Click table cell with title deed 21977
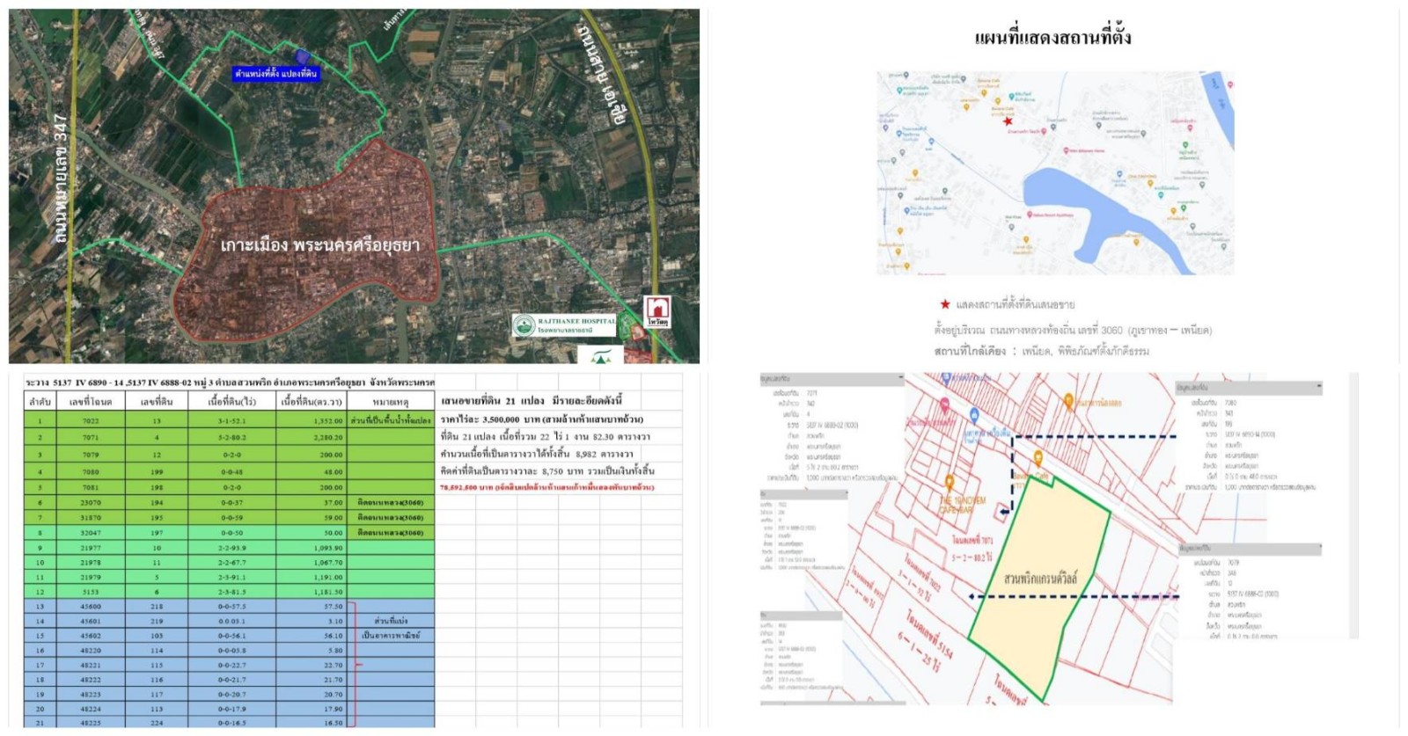 point(91,548)
